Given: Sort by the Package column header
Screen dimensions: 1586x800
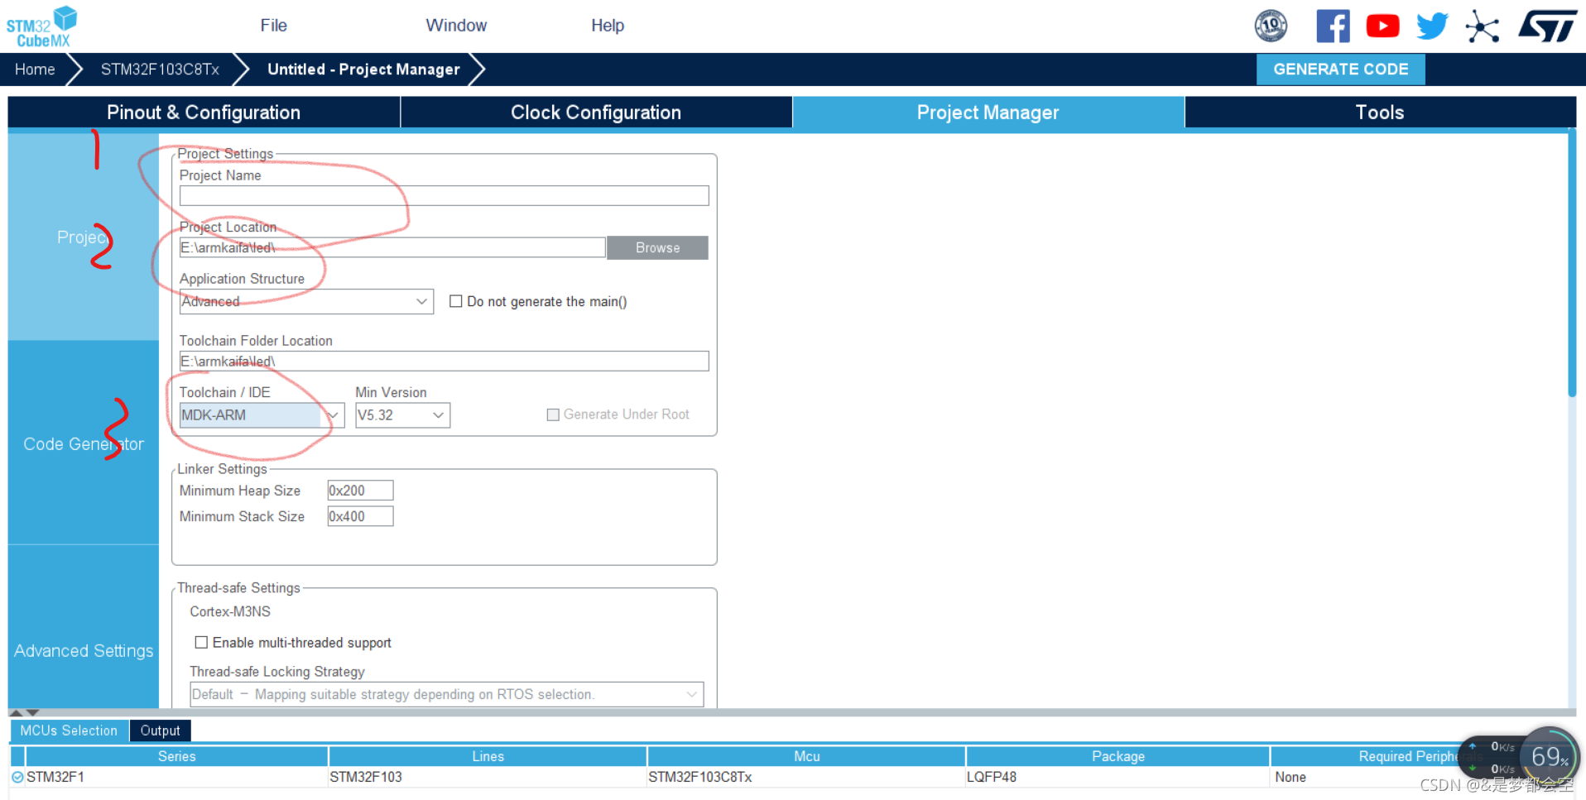Looking at the screenshot, I should 1117,756.
